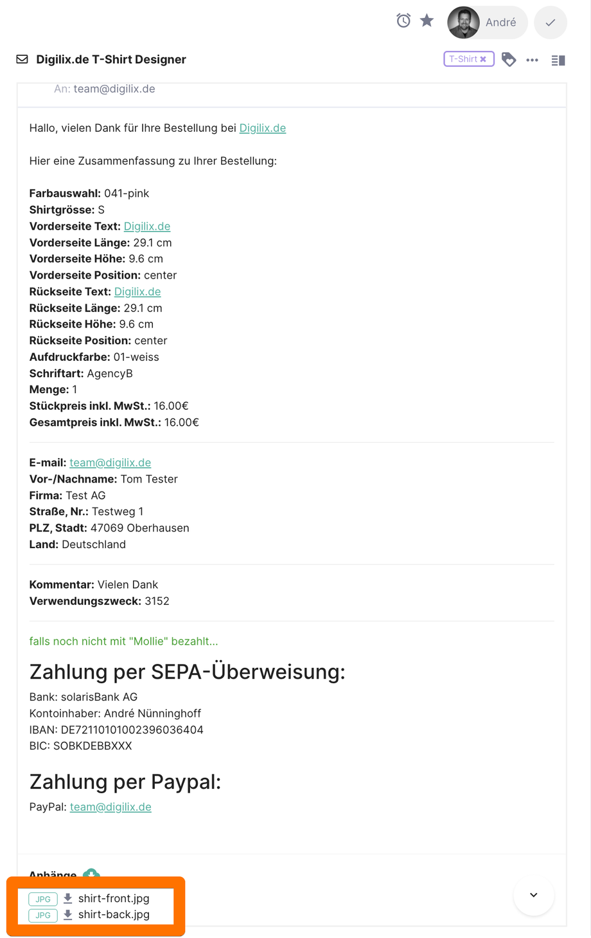Click the envelope icon beside subject
Screen dimensions: 591x938
coord(22,59)
